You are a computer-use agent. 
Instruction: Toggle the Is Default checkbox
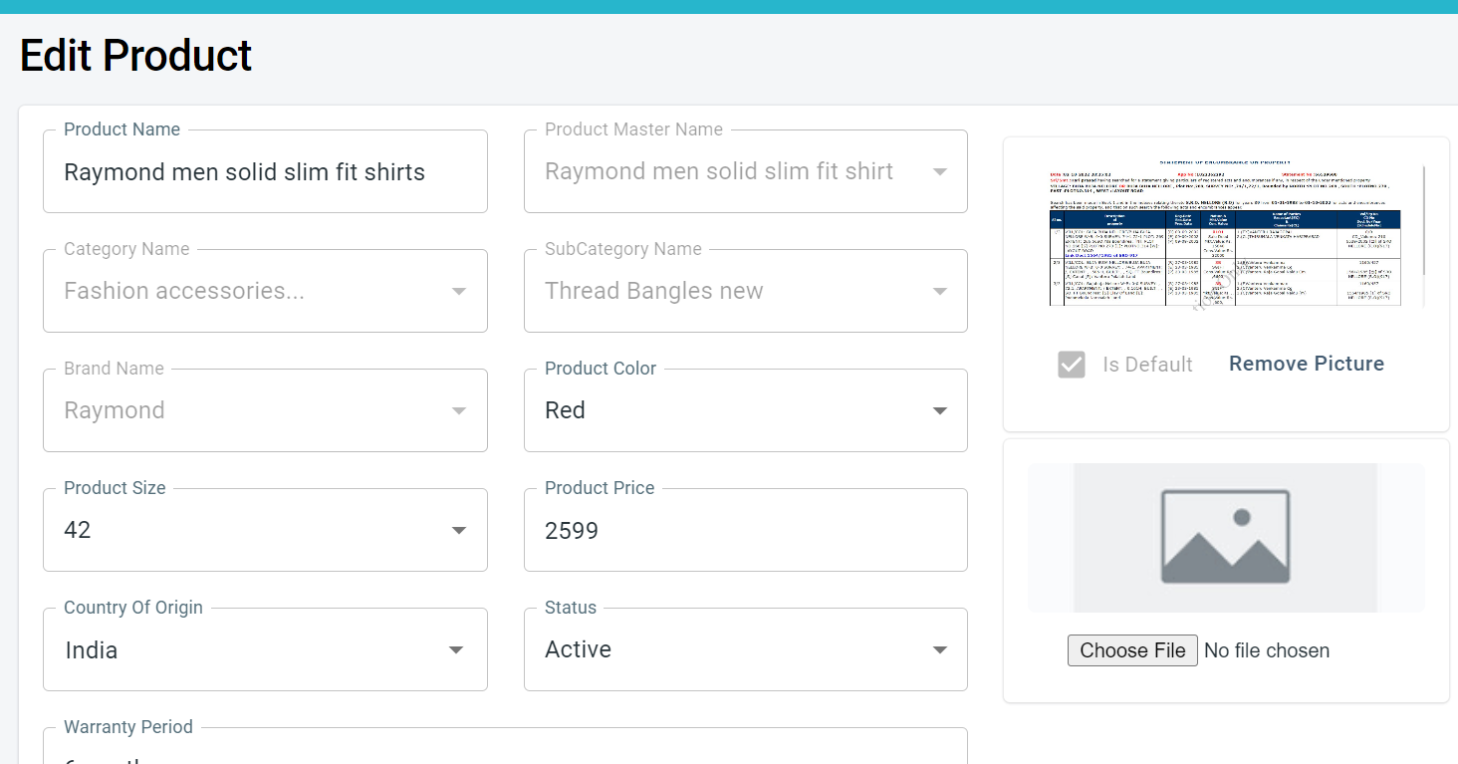[x=1072, y=365]
